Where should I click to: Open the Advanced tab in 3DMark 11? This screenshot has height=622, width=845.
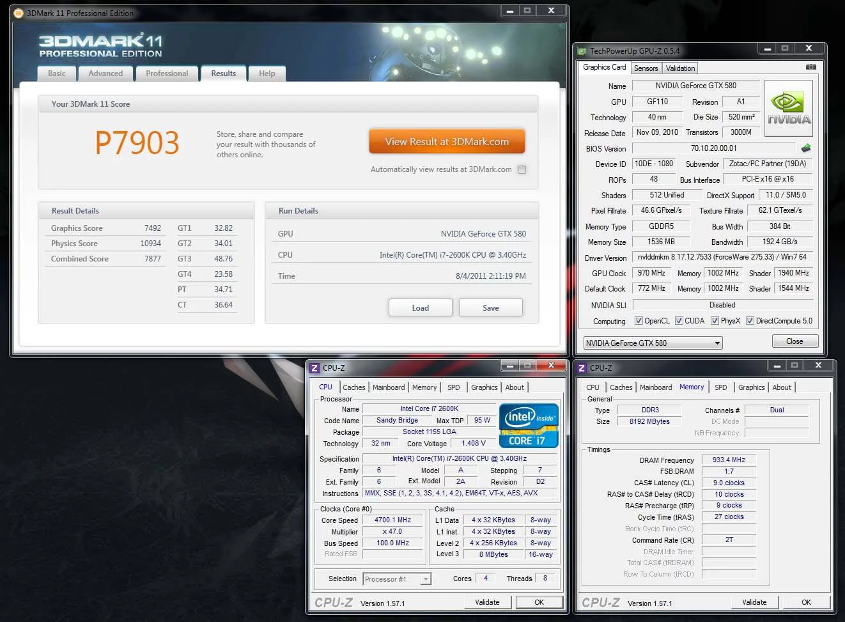pos(105,74)
